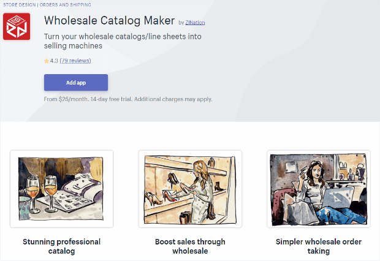Select the Boost sales through wholesale heading
The width and height of the screenshot is (380, 261).
[x=190, y=246]
